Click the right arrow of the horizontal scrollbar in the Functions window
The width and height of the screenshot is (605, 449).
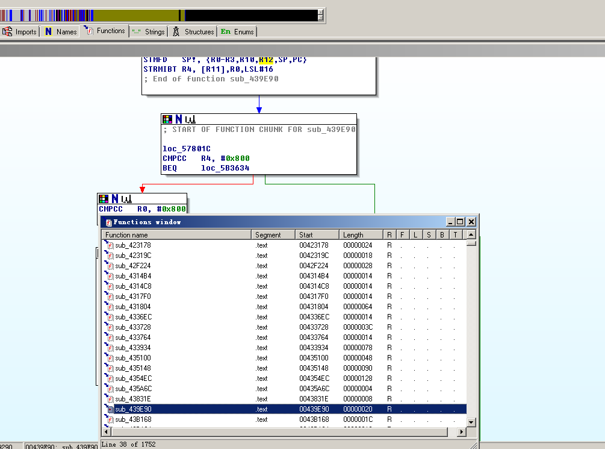[462, 432]
